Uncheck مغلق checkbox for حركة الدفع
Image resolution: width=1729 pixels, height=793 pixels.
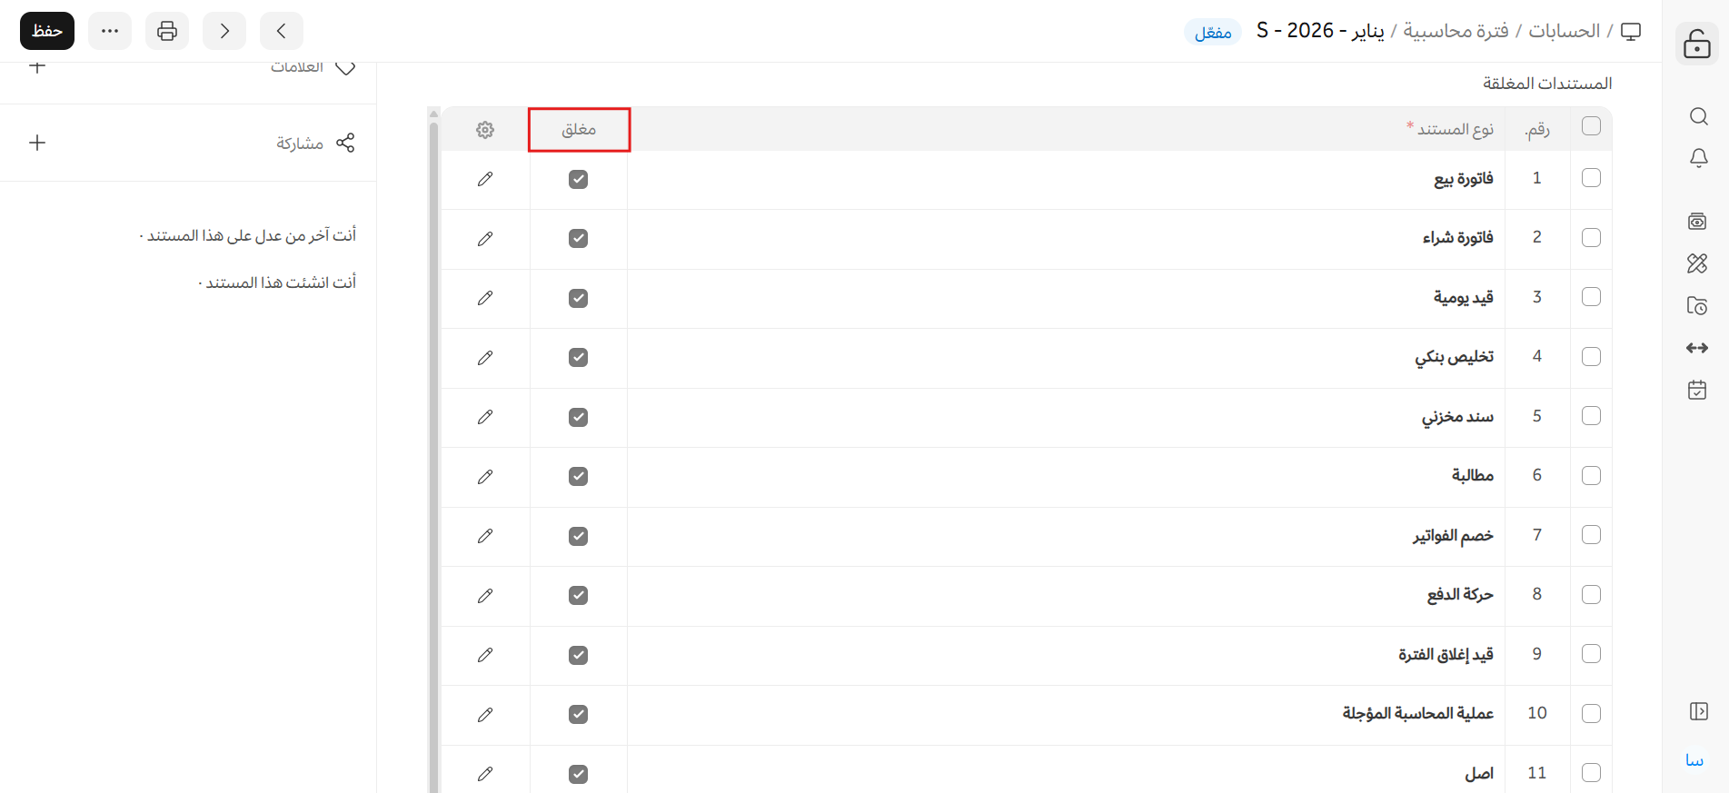click(578, 595)
